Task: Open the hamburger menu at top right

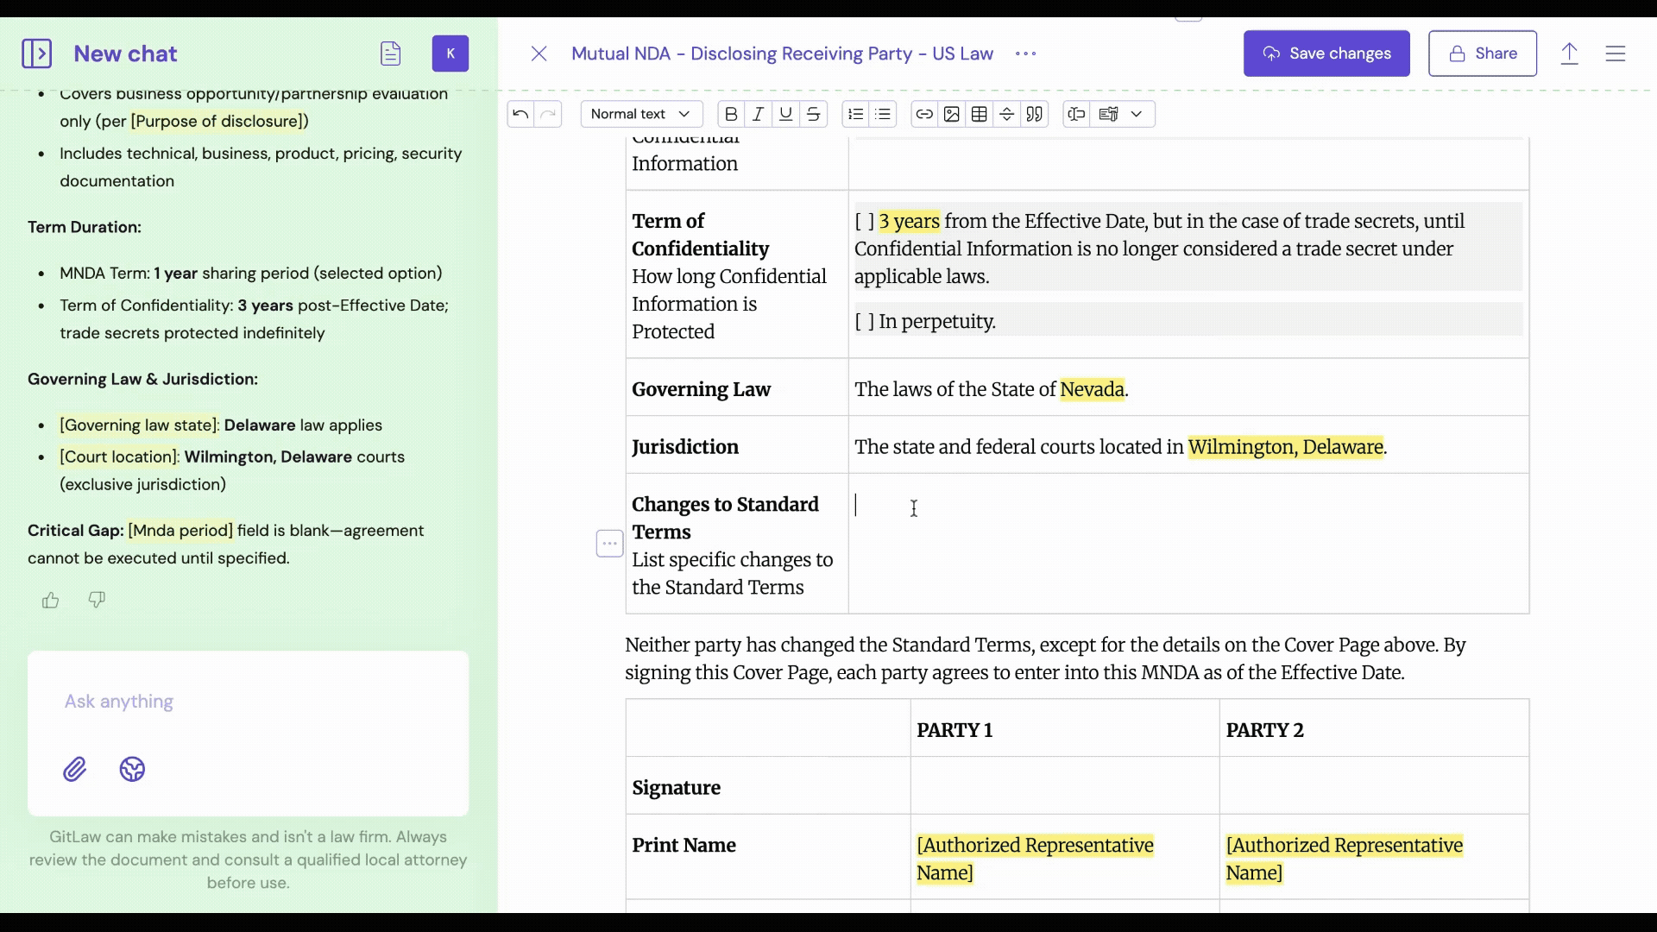Action: pyautogui.click(x=1615, y=54)
